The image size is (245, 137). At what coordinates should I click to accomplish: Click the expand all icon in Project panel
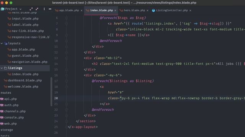pos(31,9)
